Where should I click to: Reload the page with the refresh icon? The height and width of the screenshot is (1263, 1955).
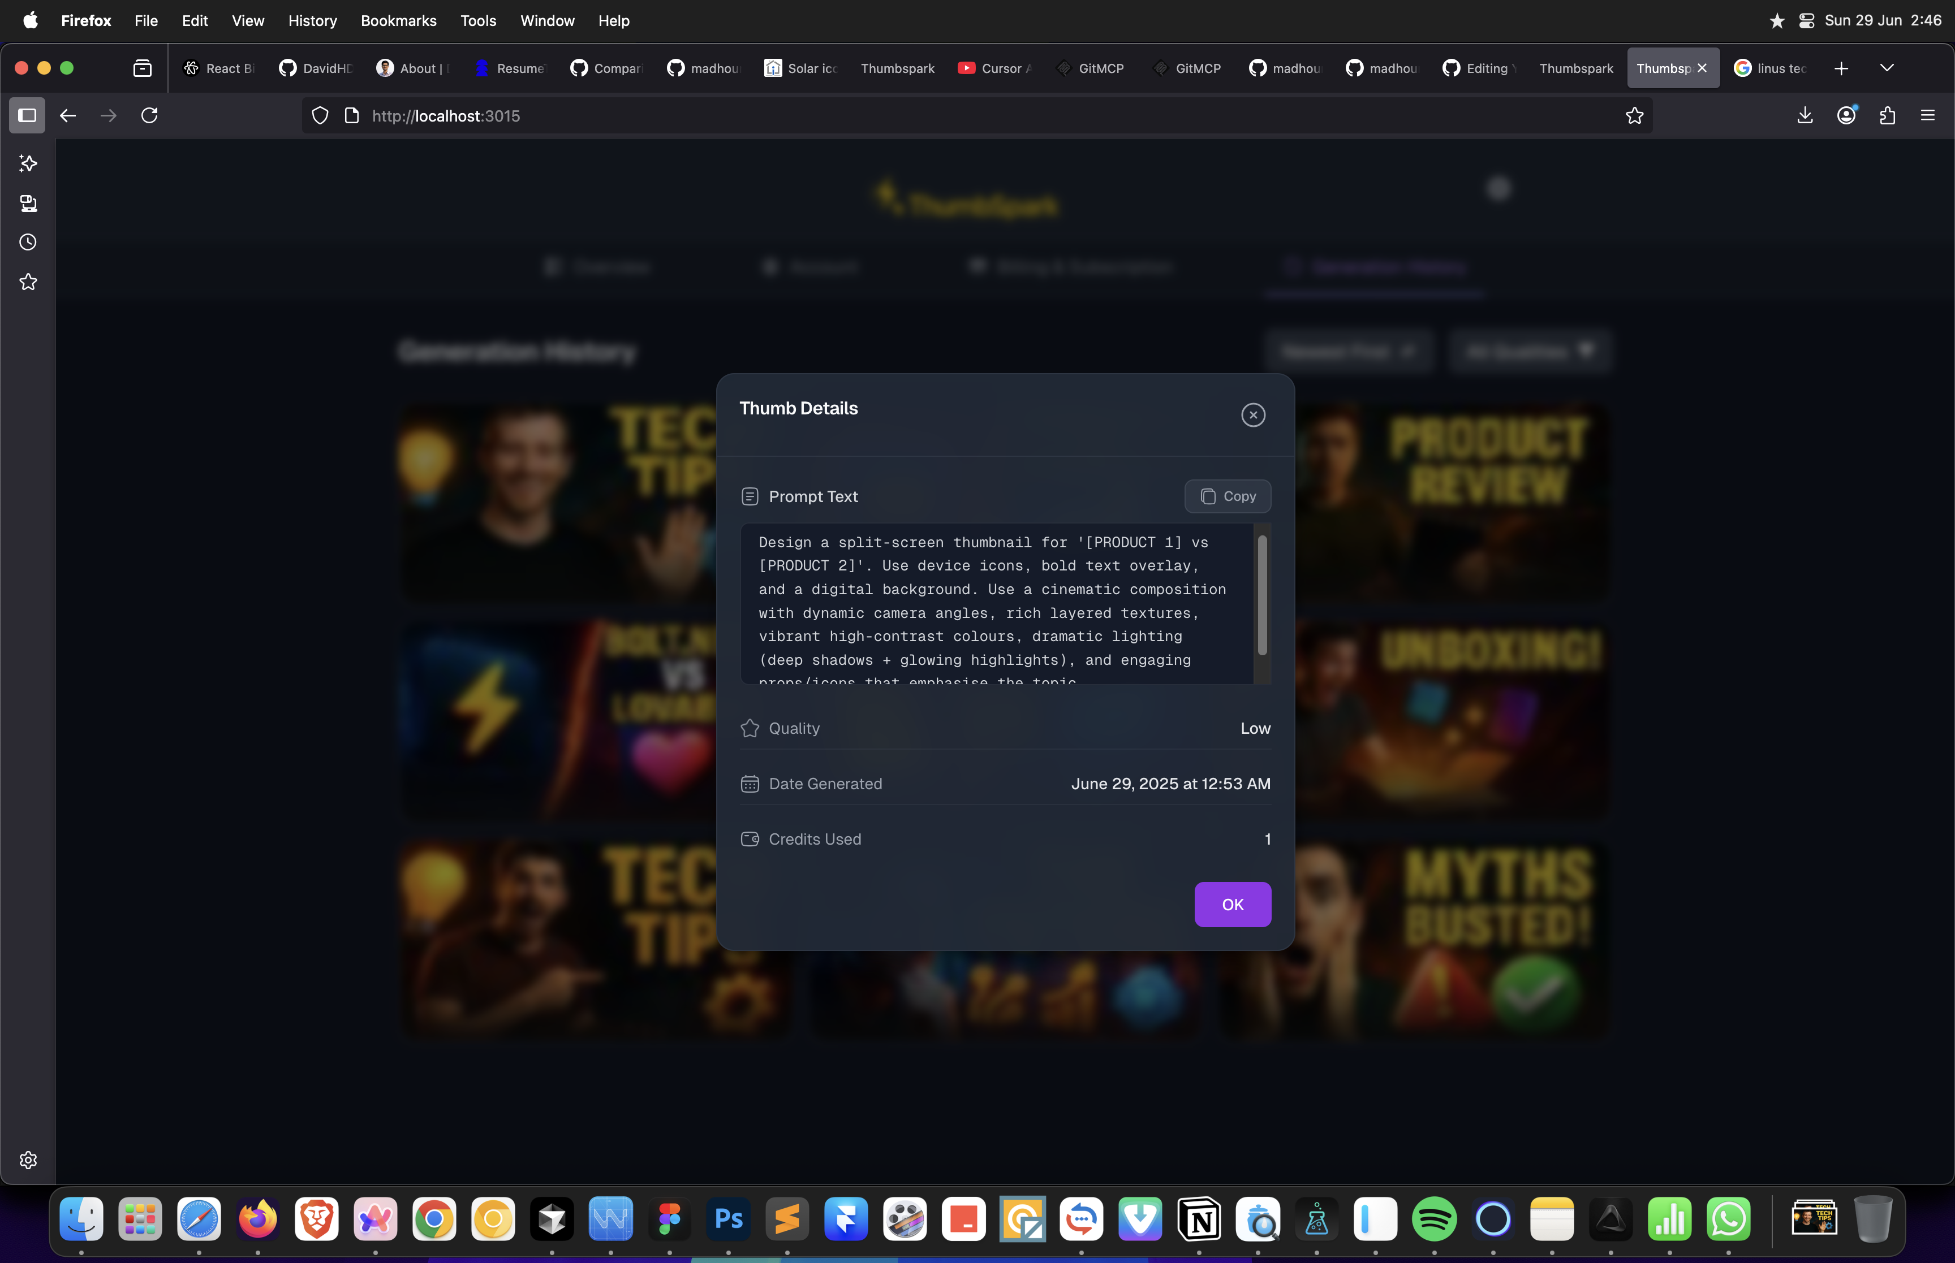149,116
